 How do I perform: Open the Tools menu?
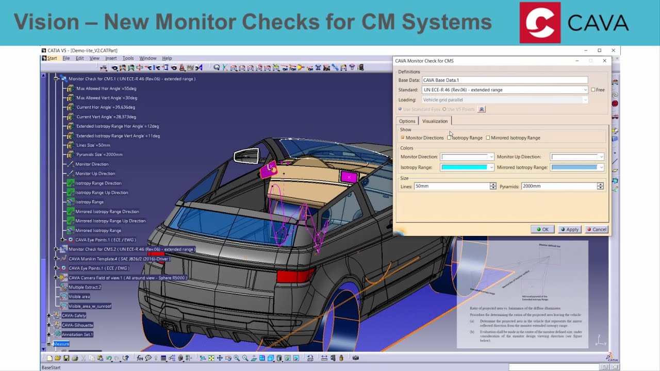(128, 58)
